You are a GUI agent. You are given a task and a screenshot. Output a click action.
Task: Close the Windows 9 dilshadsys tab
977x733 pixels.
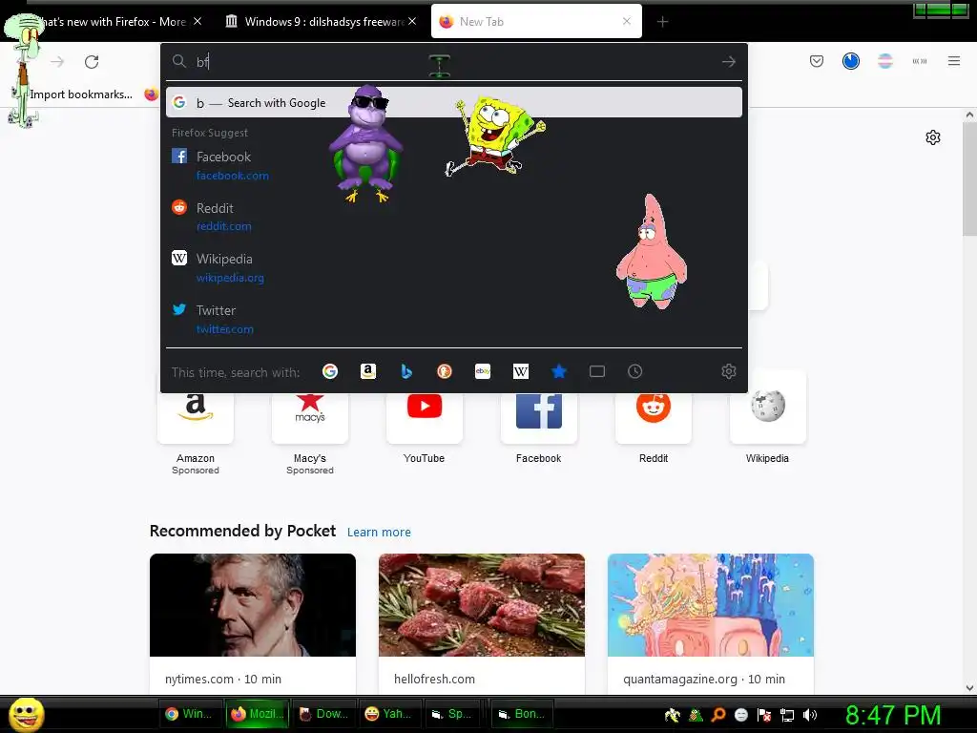click(x=412, y=21)
